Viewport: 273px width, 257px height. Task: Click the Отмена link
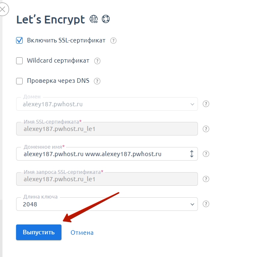coord(82,232)
